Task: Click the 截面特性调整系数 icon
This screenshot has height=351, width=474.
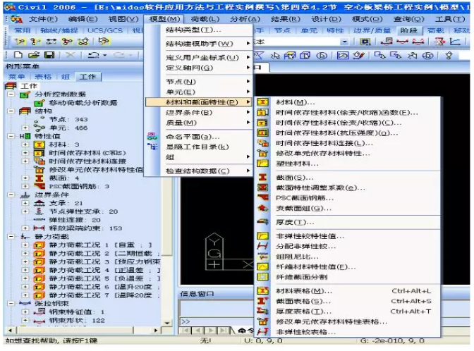Action: pos(262,187)
